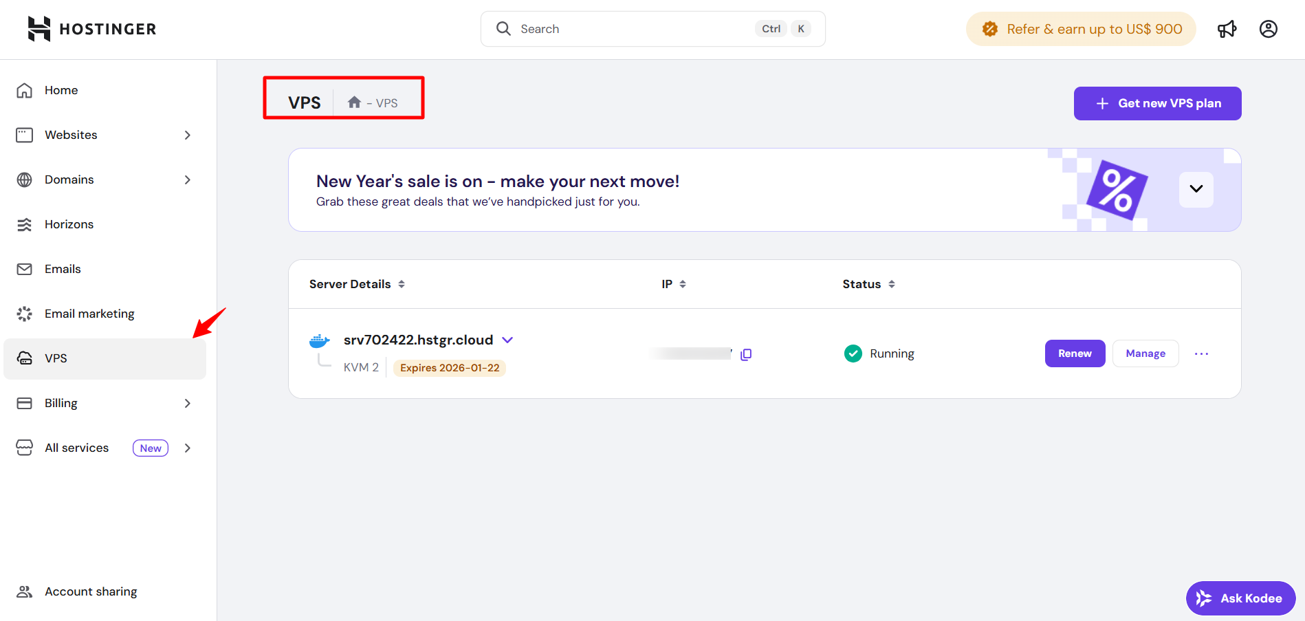
Task: Open Ask Kodee assistant
Action: point(1240,598)
